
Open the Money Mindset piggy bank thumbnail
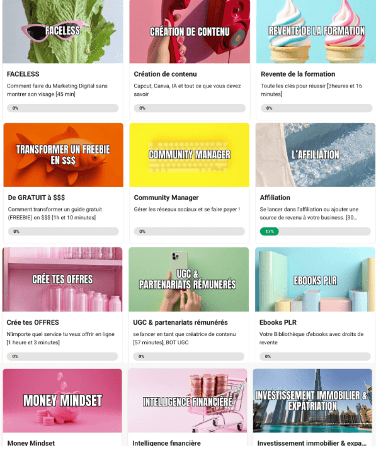62,400
